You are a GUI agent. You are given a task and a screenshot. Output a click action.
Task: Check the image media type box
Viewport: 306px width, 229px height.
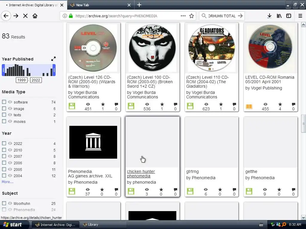[4, 108]
